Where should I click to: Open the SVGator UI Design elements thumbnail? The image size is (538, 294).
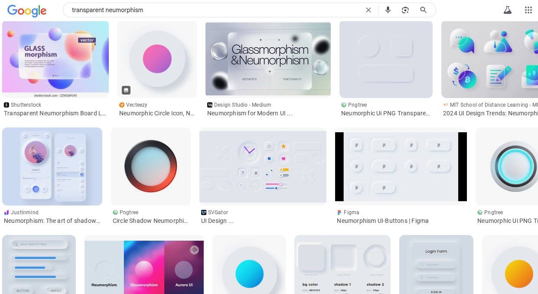pos(263,167)
